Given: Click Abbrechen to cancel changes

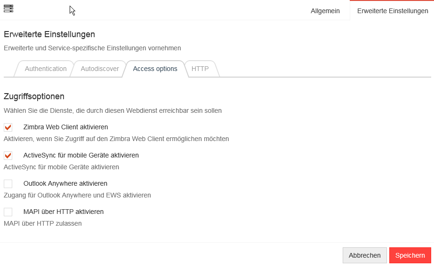Looking at the screenshot, I should click(364, 255).
